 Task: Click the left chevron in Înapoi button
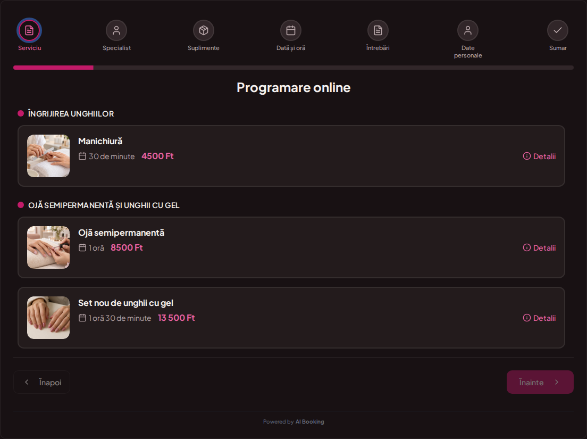click(x=27, y=382)
